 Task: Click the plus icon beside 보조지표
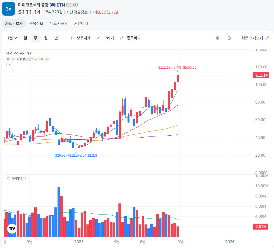pos(71,38)
